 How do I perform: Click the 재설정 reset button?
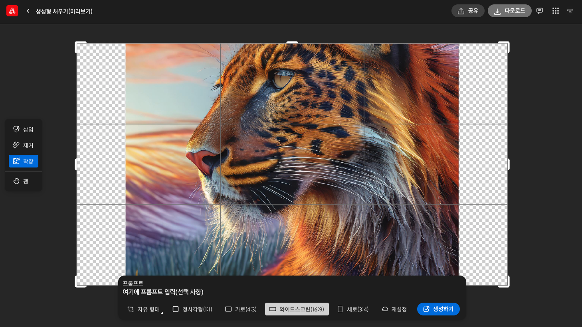394,309
